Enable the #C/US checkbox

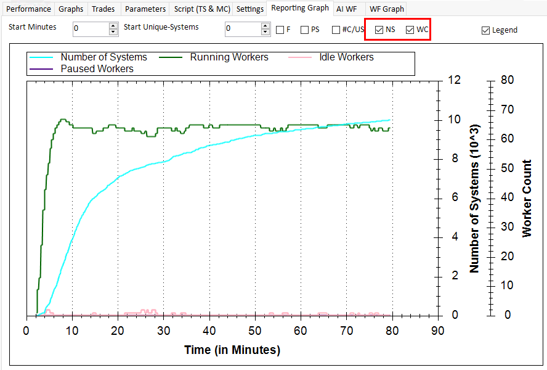(x=336, y=30)
